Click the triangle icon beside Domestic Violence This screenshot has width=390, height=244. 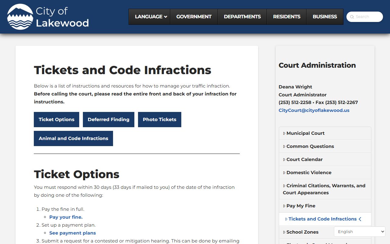tap(284, 173)
